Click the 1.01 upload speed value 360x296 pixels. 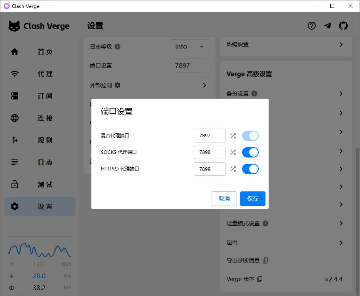(39, 264)
